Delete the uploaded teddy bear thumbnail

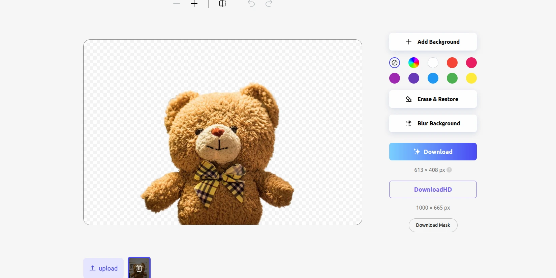(x=139, y=268)
